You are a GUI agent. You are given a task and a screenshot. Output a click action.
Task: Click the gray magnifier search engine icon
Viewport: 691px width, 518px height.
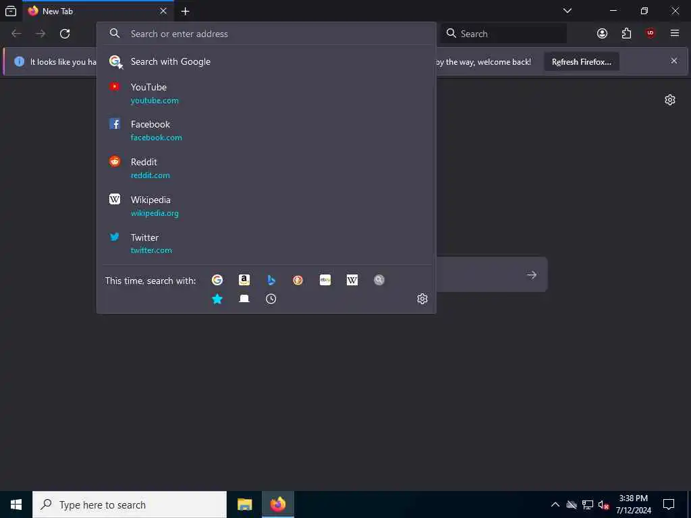click(x=379, y=280)
